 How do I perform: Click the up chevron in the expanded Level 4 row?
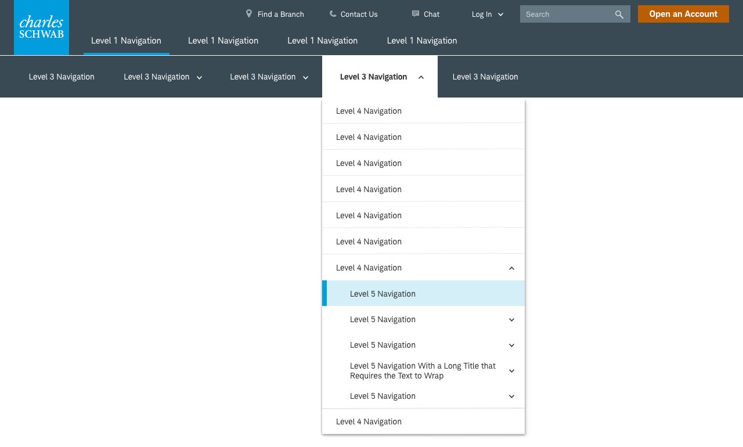[511, 268]
